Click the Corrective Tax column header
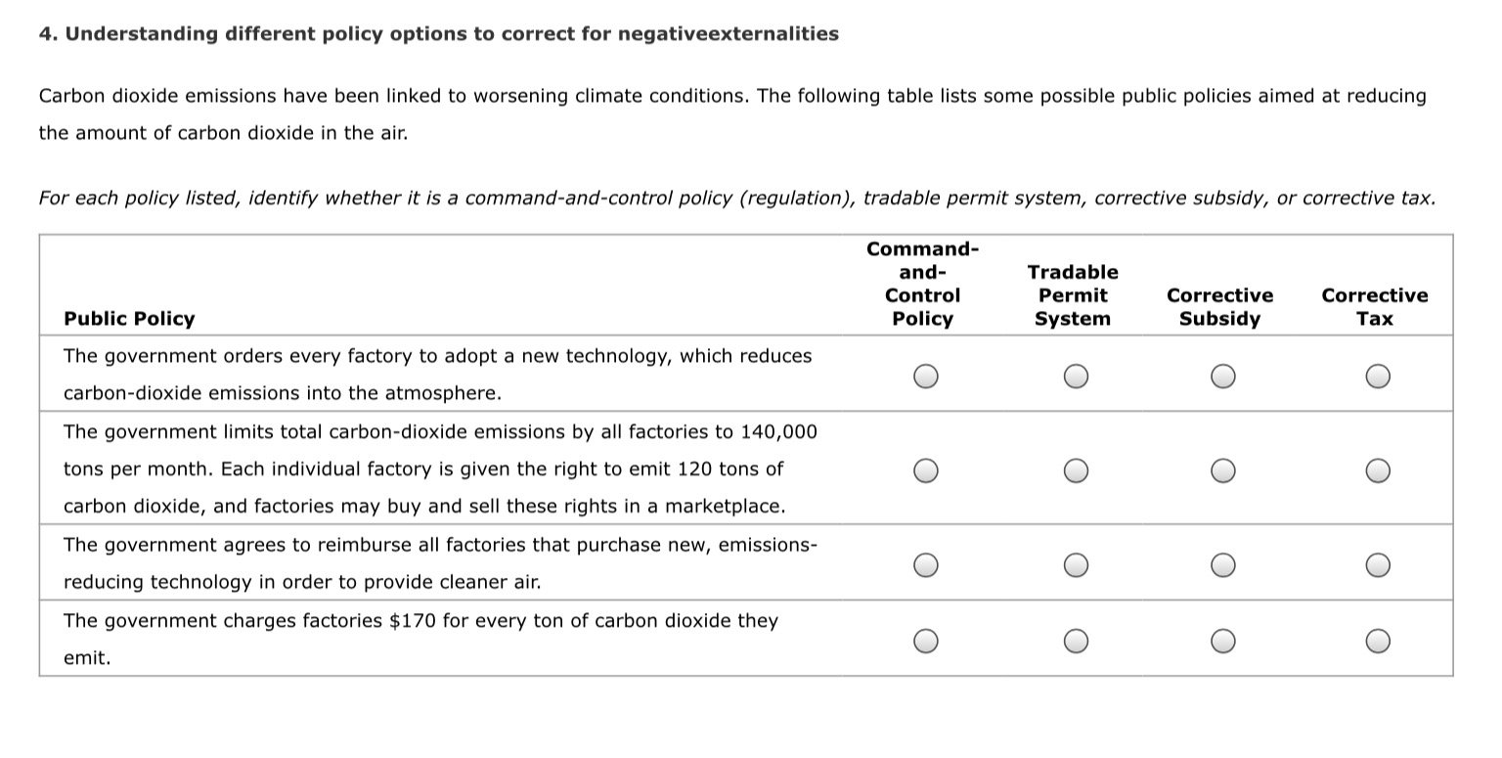The height and width of the screenshot is (758, 1502). coord(1375,306)
